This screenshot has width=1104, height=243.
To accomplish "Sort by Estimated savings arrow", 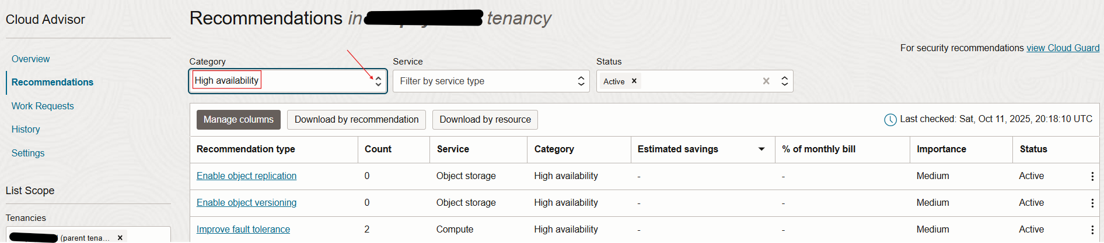I will point(761,149).
